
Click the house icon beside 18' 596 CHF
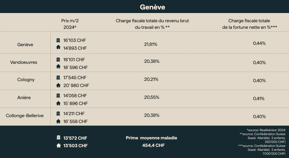click(x=58, y=67)
